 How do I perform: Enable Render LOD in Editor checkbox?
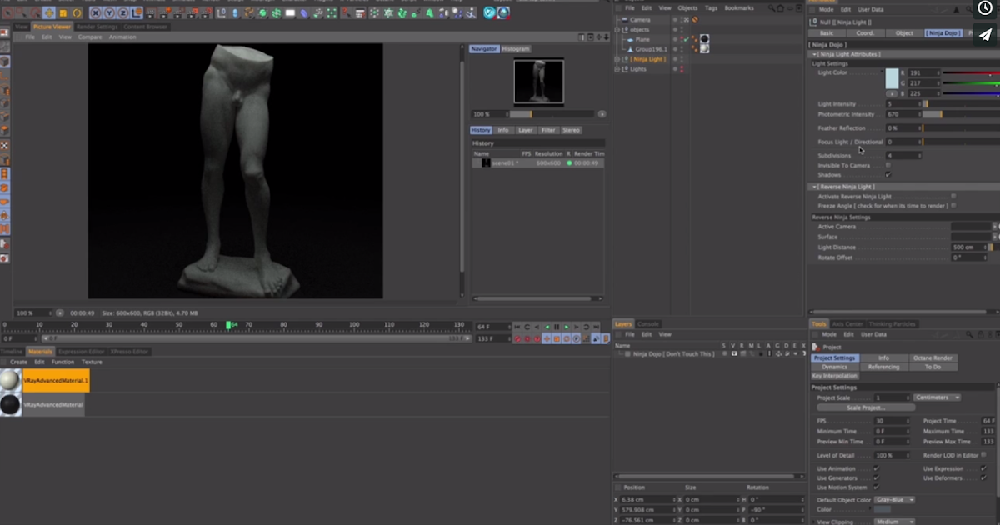click(983, 454)
